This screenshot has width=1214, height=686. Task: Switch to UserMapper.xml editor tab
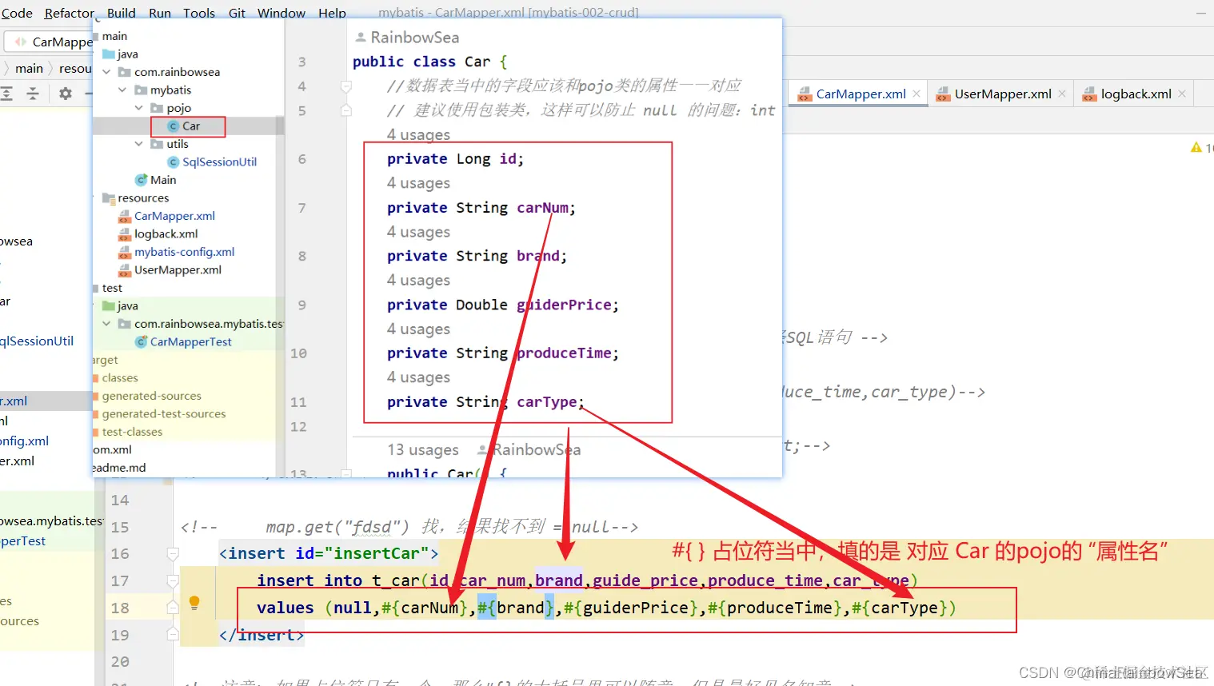click(x=1003, y=94)
